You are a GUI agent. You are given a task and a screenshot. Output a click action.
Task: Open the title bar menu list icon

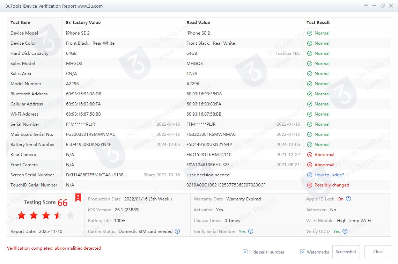tap(366, 6)
